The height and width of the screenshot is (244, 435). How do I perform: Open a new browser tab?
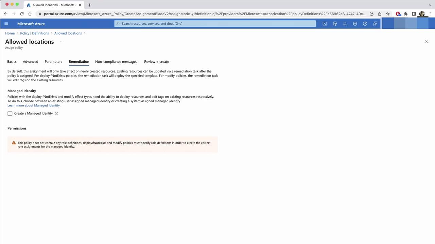(89, 5)
